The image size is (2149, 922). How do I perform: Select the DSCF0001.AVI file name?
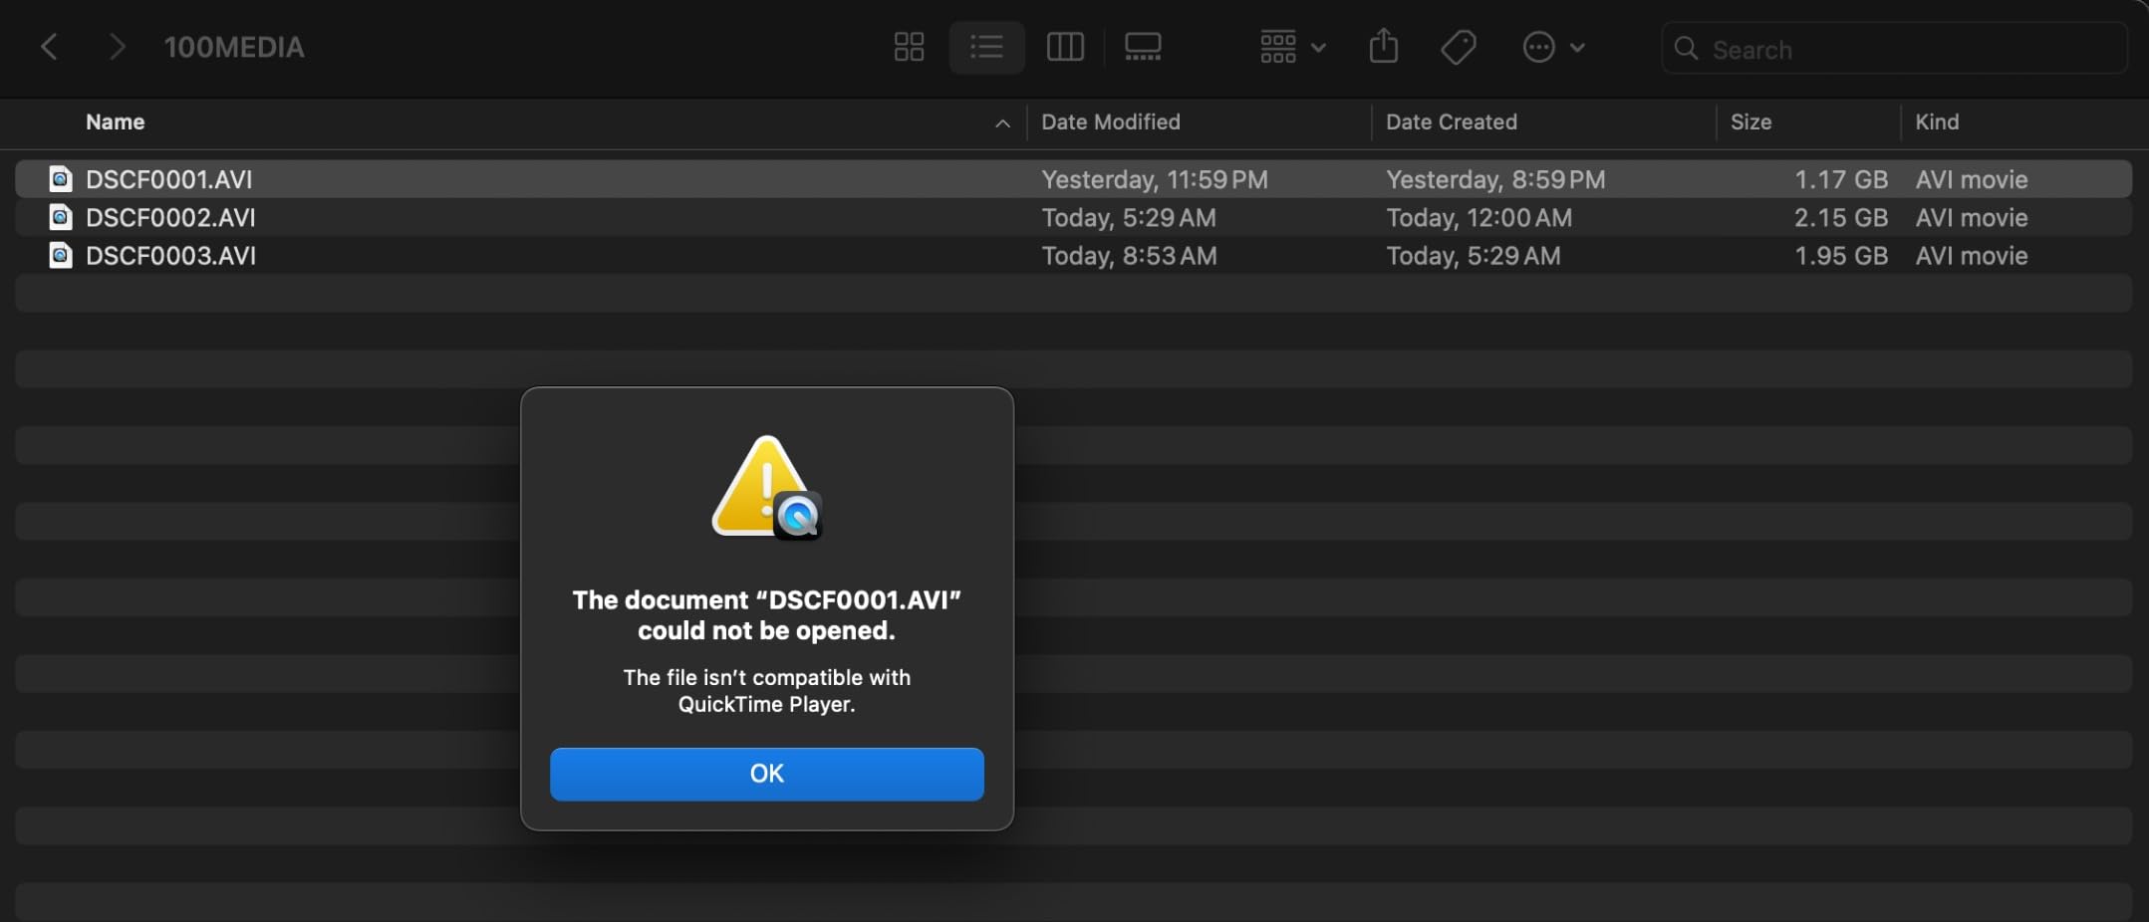[x=169, y=179]
